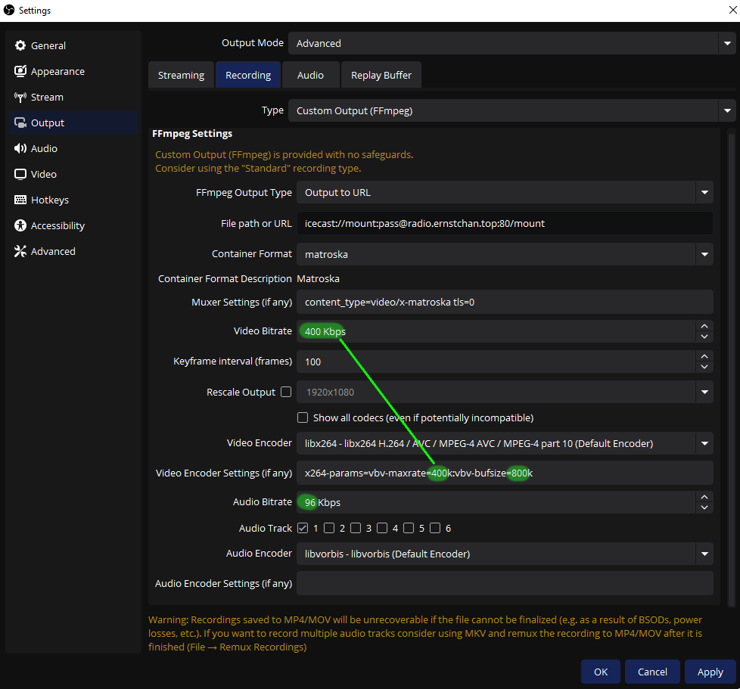The width and height of the screenshot is (740, 689).
Task: Increase Keyframe interval with up arrow
Action: click(704, 356)
